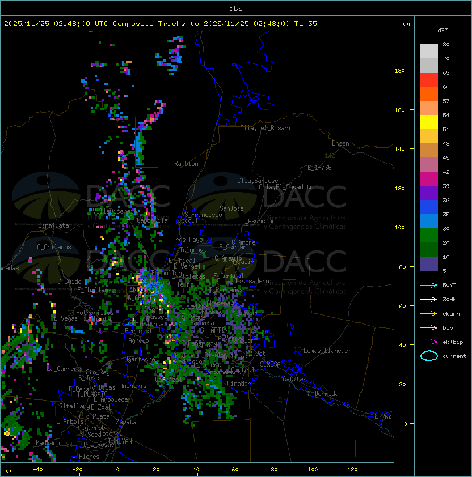The width and height of the screenshot is (472, 477).
Task: Select the red 60-65 dBZ color swatch
Action: pos(429,80)
